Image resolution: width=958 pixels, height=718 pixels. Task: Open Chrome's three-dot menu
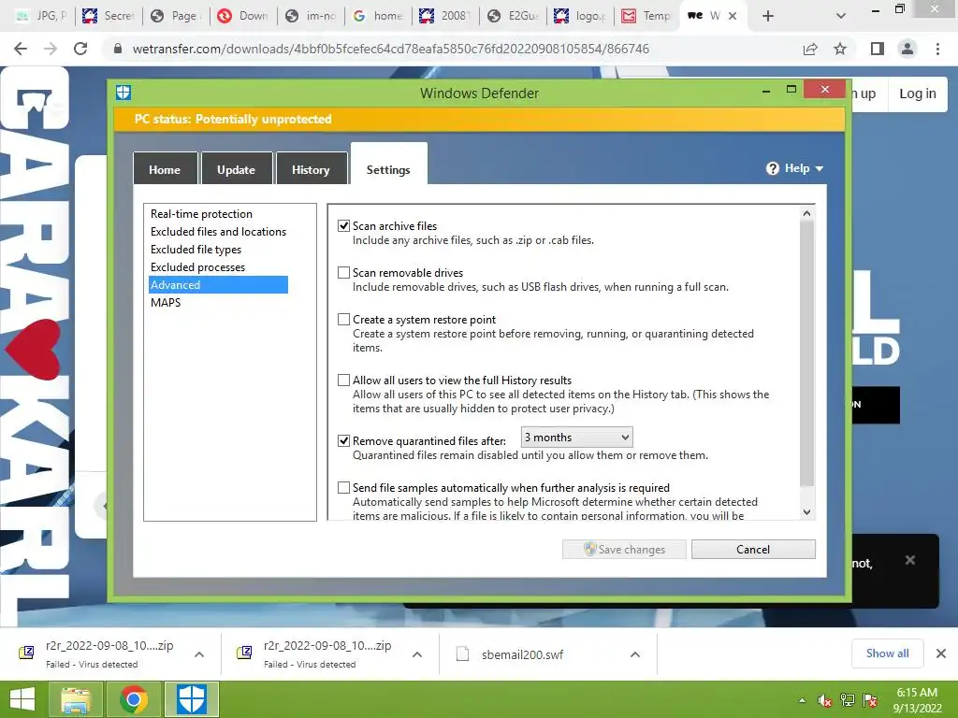[937, 49]
